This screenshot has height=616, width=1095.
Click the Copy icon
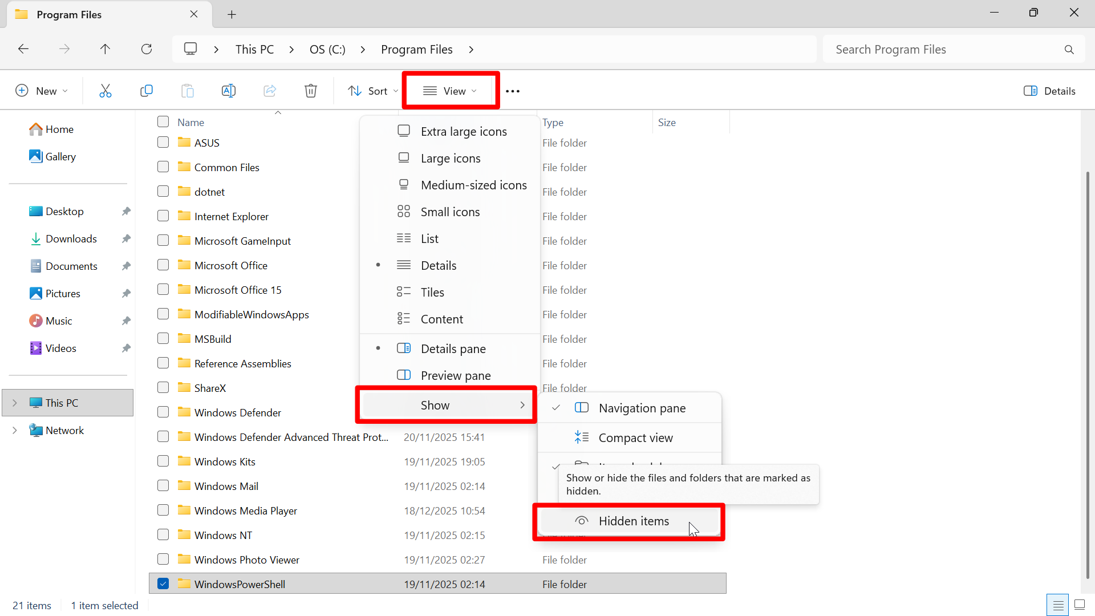coord(146,90)
